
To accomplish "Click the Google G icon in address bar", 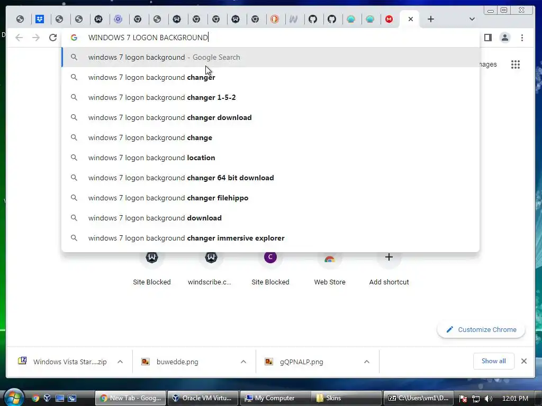I will click(74, 38).
